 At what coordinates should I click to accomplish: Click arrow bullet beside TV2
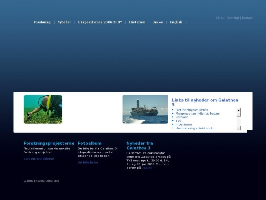(173, 121)
